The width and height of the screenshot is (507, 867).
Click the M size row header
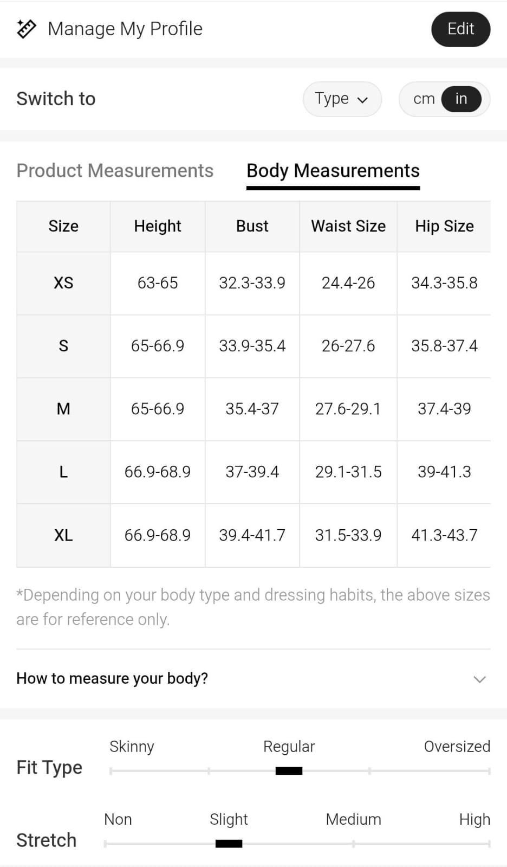pos(63,409)
